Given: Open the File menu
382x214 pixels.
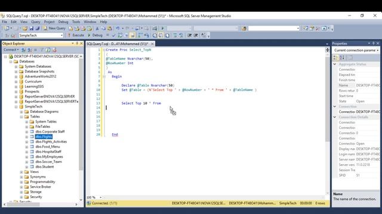Looking at the screenshot, I should pos(5,22).
